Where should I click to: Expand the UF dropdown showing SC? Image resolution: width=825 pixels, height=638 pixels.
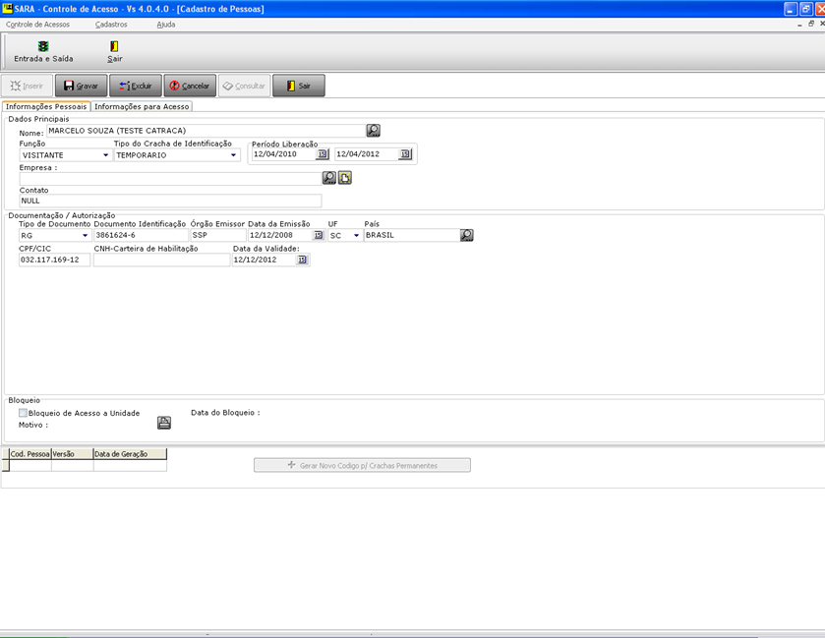coord(356,236)
